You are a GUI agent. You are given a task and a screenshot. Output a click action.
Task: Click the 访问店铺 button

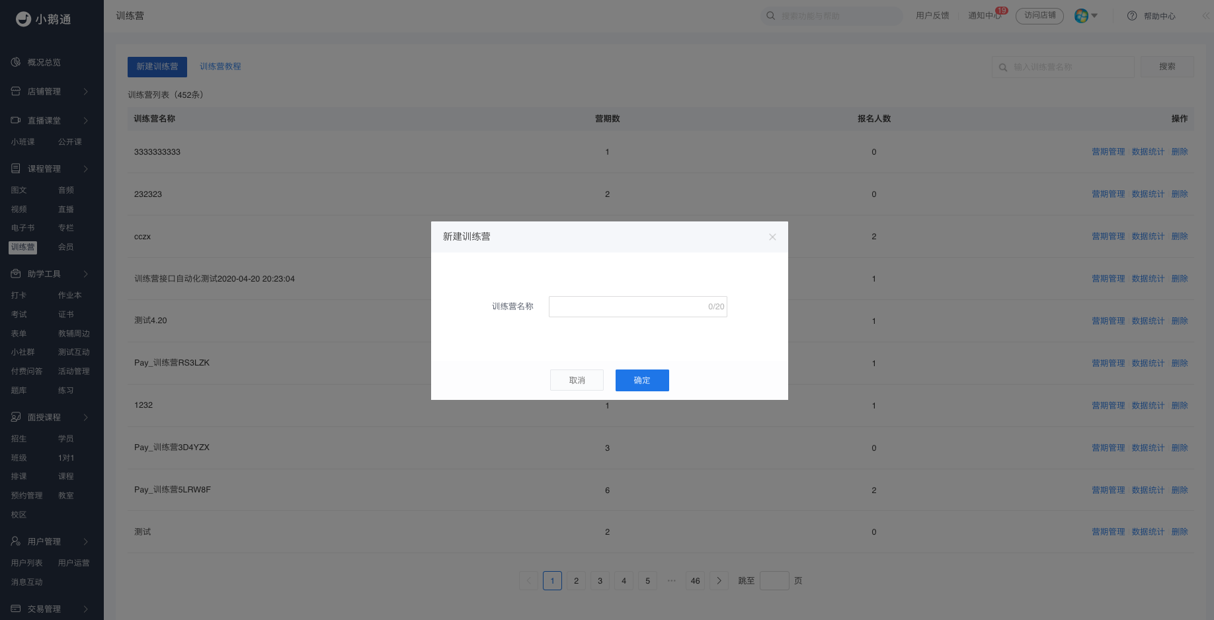(x=1039, y=16)
